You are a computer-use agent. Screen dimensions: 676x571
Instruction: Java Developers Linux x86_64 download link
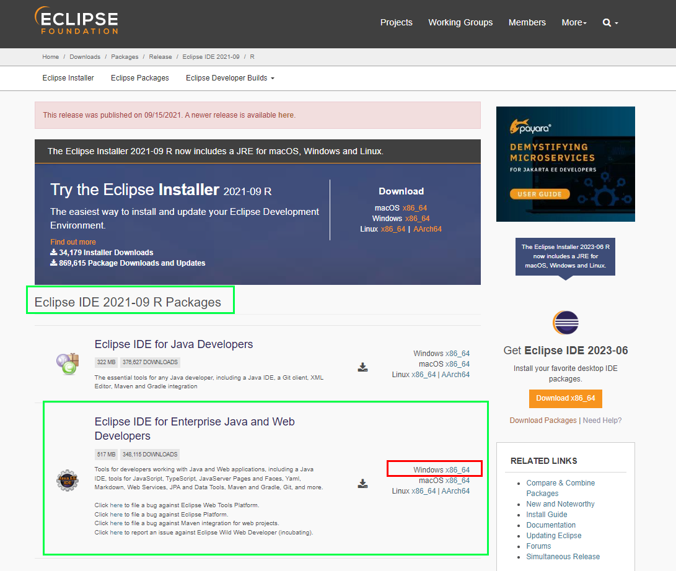[x=423, y=375]
